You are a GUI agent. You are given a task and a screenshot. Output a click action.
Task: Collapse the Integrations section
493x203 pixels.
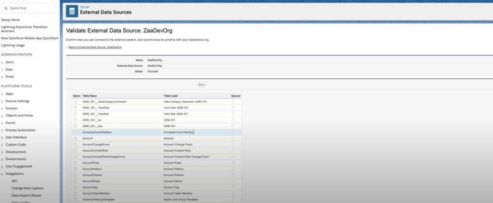pyautogui.click(x=2, y=173)
